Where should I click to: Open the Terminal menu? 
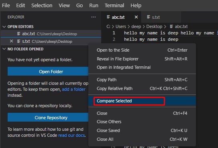pyautogui.click(x=114, y=6)
